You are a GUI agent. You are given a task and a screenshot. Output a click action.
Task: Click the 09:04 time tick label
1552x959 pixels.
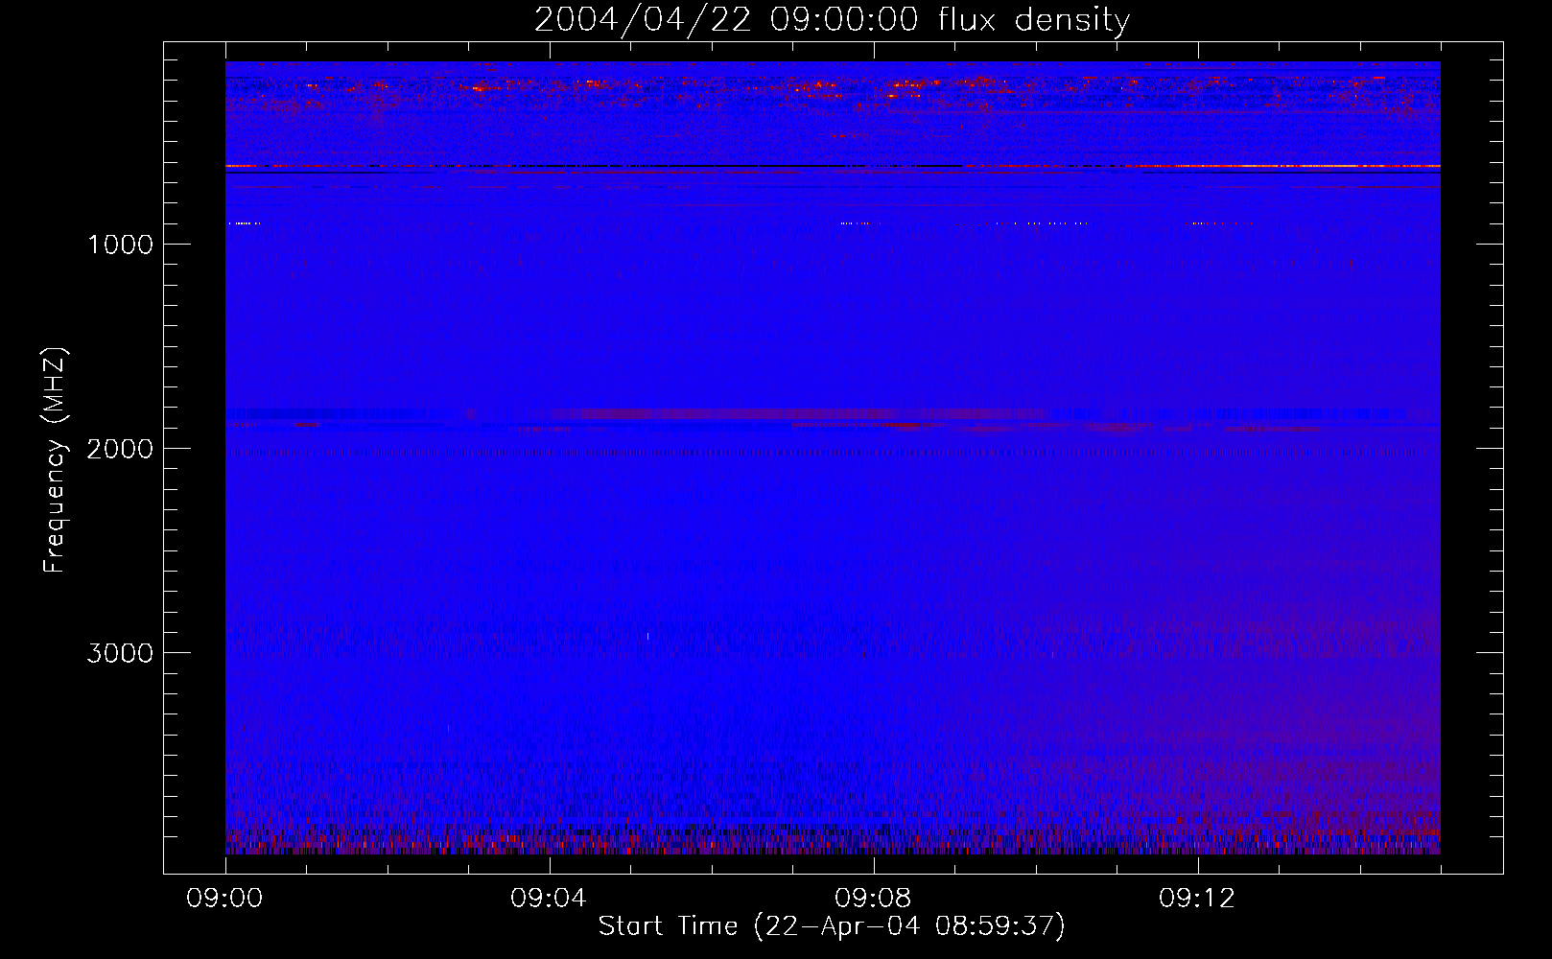549,899
